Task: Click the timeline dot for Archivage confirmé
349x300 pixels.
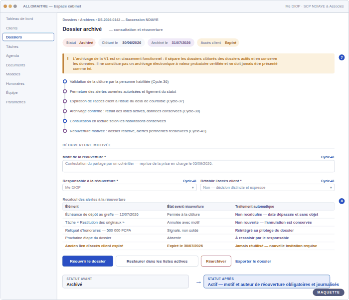Action: [x=65, y=111]
